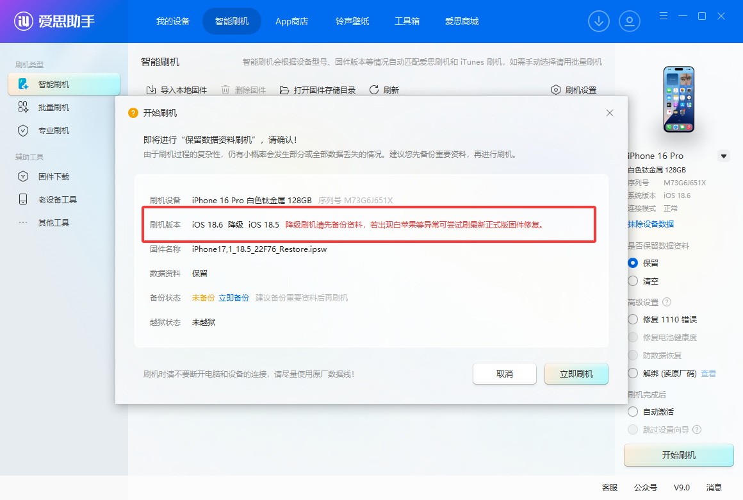
Task: Click the iPhone thumbnail in the right panel
Action: [678, 100]
